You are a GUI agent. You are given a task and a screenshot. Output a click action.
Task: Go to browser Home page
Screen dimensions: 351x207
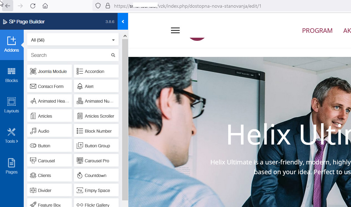[x=45, y=6]
